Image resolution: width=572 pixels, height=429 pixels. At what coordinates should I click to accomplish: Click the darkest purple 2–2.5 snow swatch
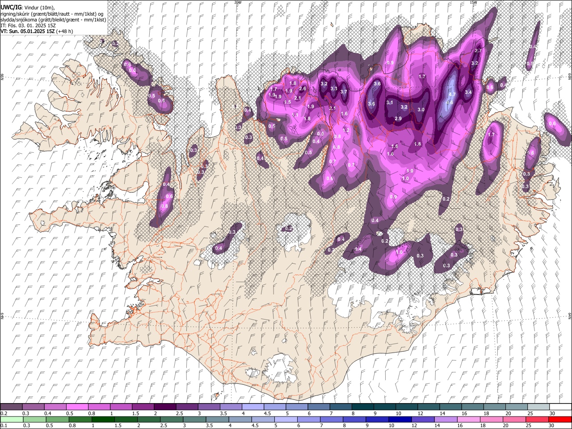tap(164, 407)
